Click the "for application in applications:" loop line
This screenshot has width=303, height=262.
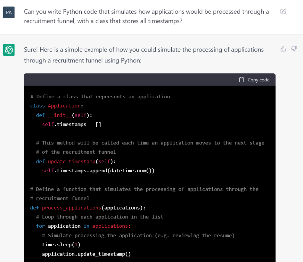pyautogui.click(x=83, y=226)
